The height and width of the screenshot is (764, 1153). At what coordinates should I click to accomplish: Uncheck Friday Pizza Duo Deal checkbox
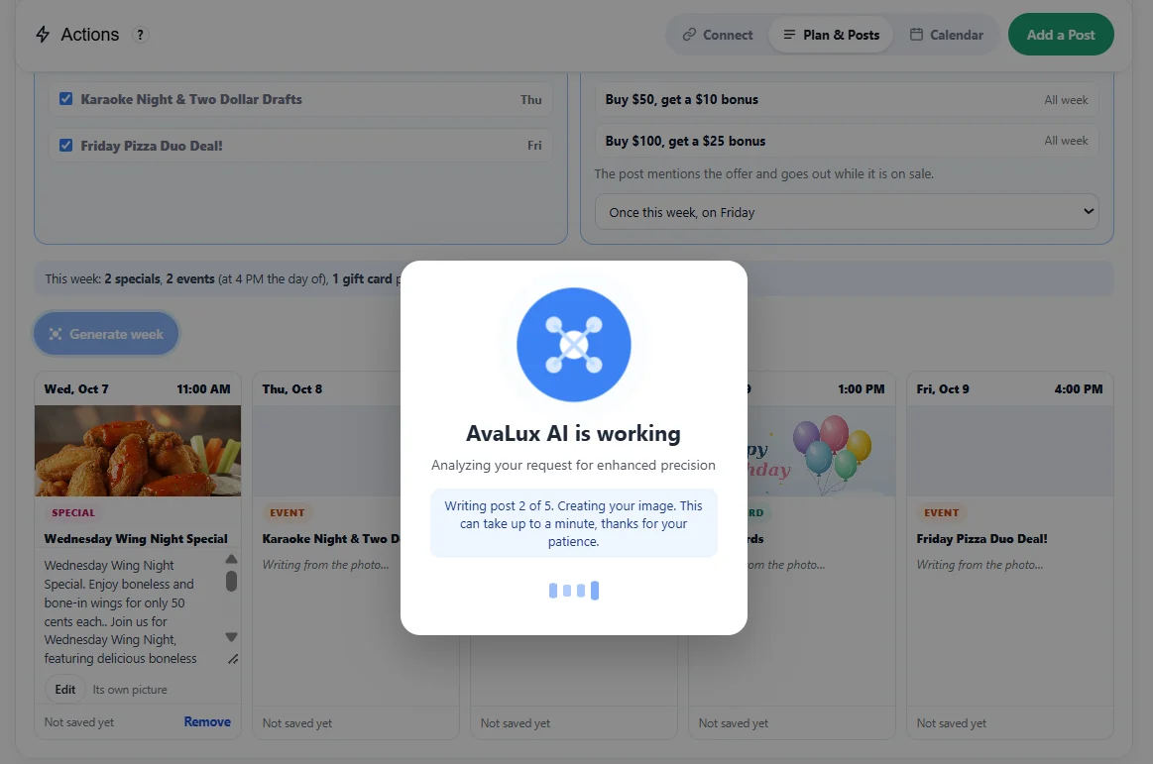click(x=66, y=145)
